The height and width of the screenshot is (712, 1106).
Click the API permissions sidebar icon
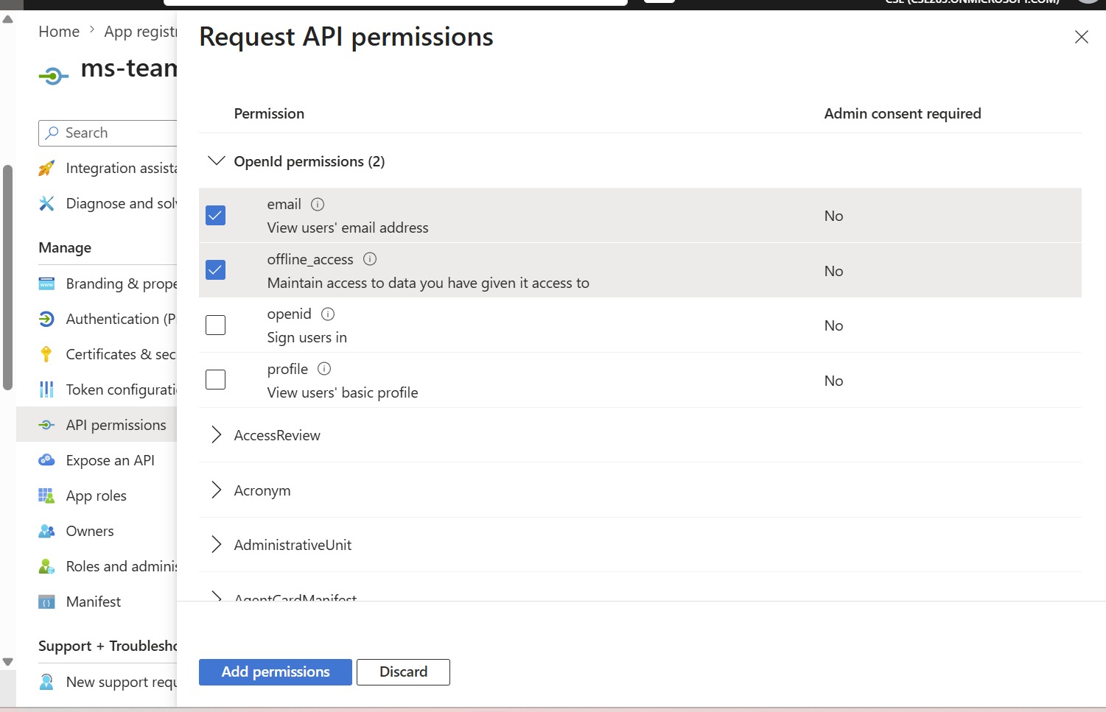point(46,425)
